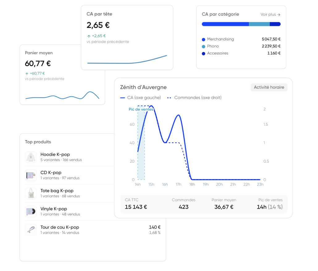This screenshot has width=318, height=271.
Task: Click the Top produits heading
Action: point(38,142)
